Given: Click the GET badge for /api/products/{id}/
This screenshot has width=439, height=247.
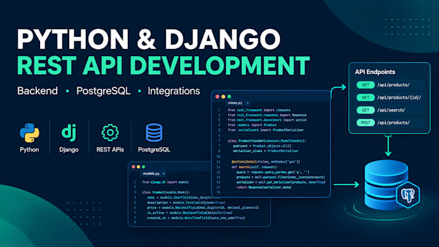Looking at the screenshot, I should tap(365, 97).
